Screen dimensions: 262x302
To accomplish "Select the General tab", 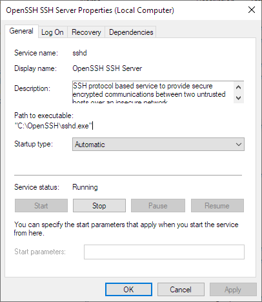I will (x=21, y=31).
